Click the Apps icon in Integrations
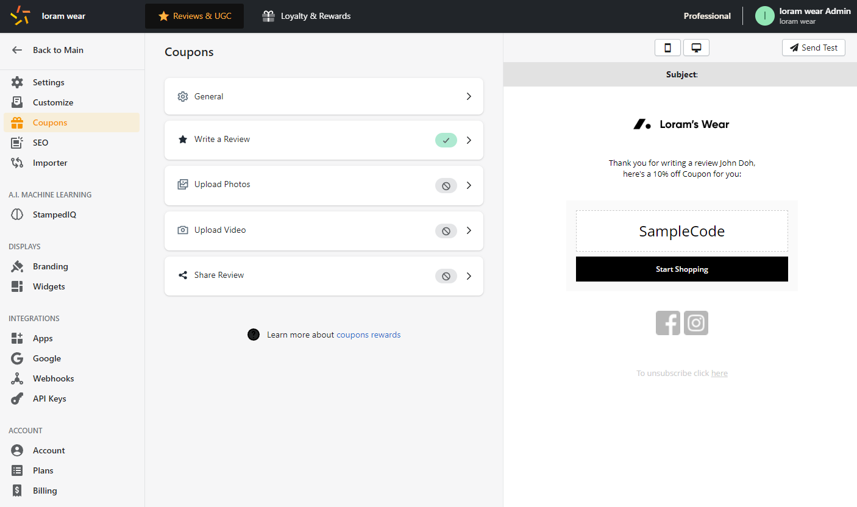This screenshot has height=507, width=857. [x=17, y=338]
